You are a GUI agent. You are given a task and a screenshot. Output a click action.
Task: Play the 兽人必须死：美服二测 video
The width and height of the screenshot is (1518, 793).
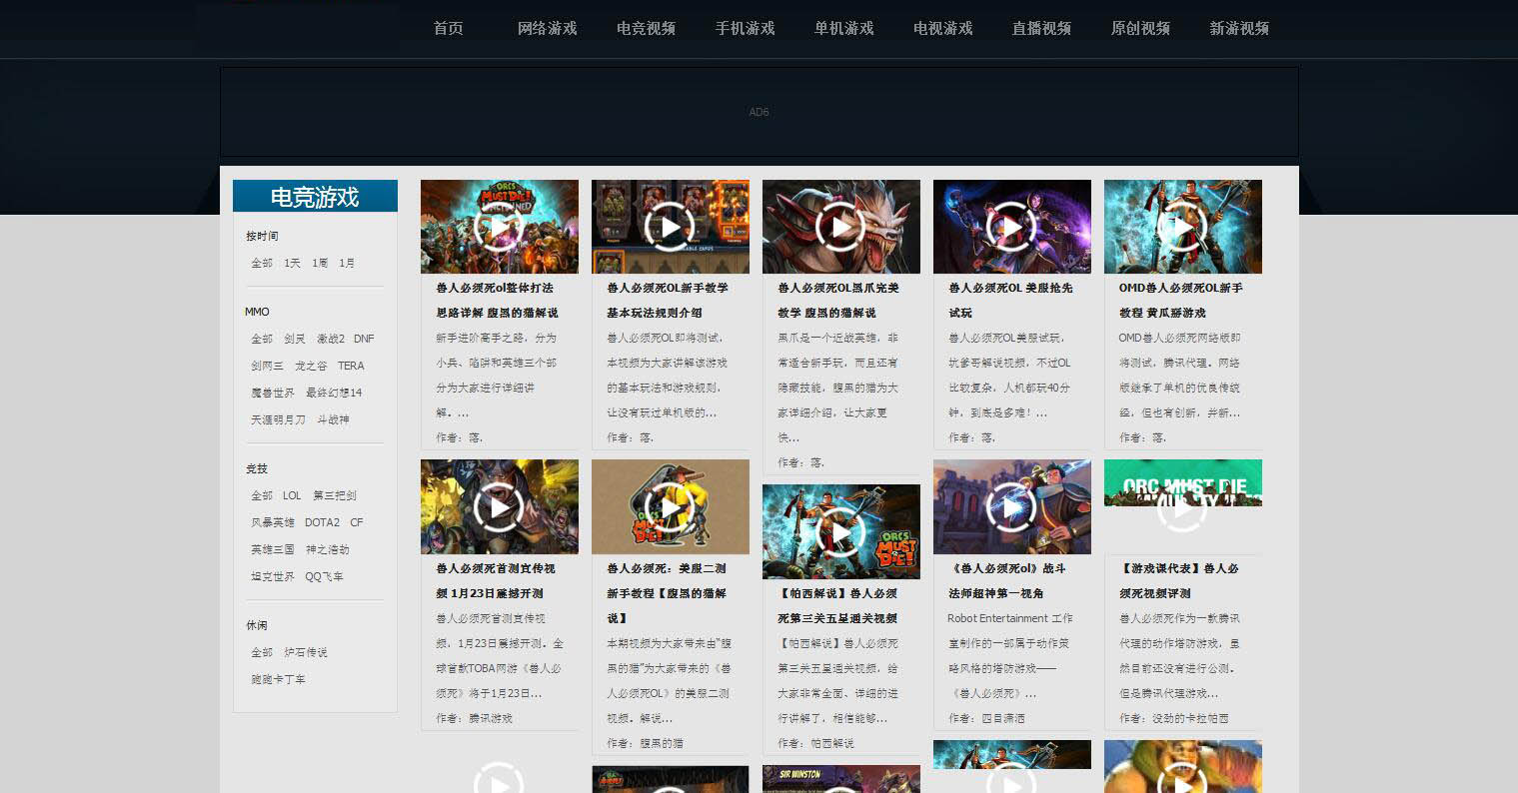tap(670, 507)
